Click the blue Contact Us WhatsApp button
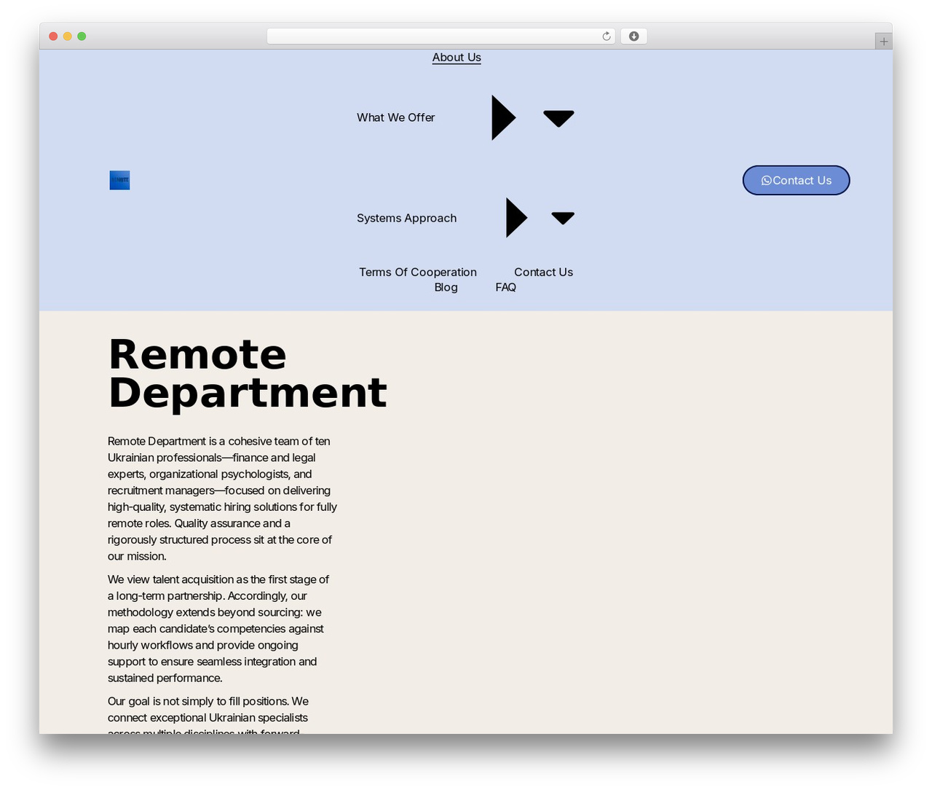The image size is (932, 790). [x=796, y=180]
